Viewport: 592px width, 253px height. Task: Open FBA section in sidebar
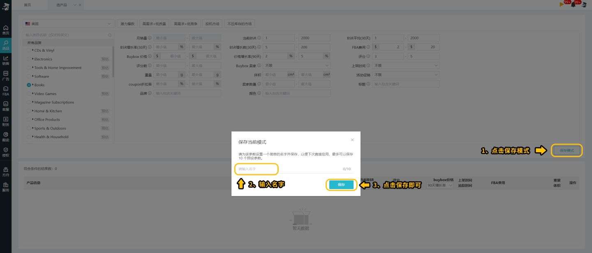click(5, 91)
